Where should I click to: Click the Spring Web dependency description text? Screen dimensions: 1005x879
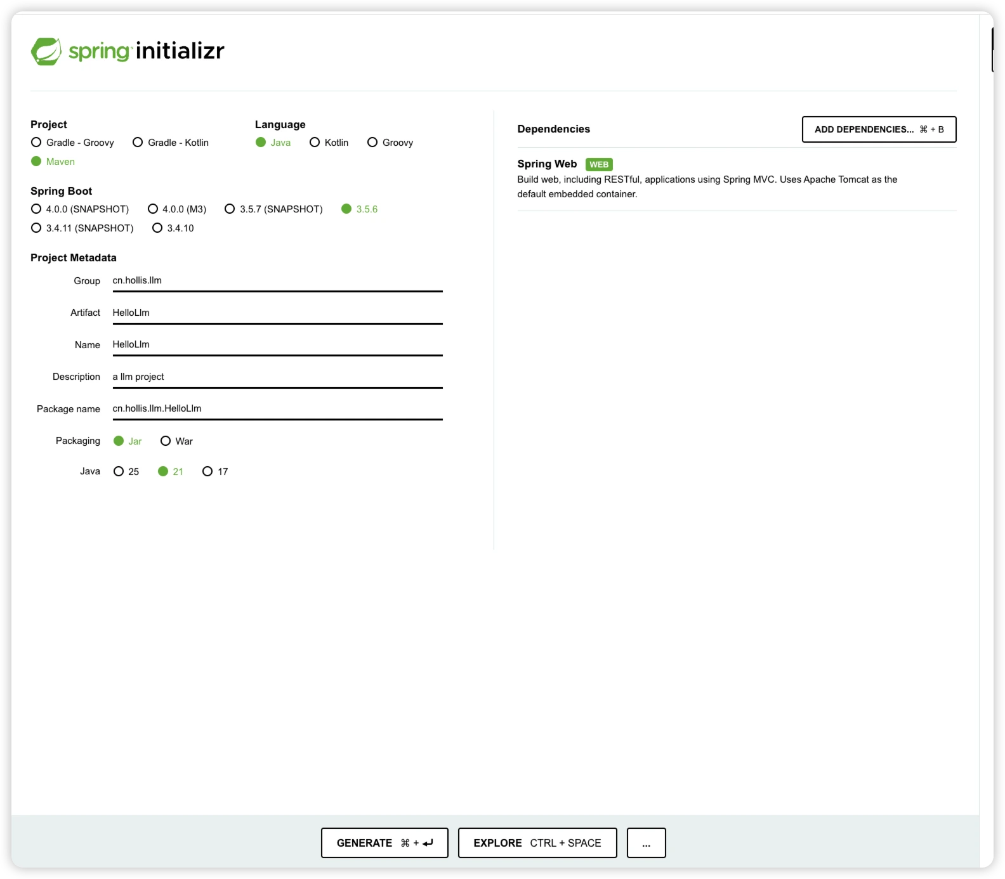tap(707, 187)
